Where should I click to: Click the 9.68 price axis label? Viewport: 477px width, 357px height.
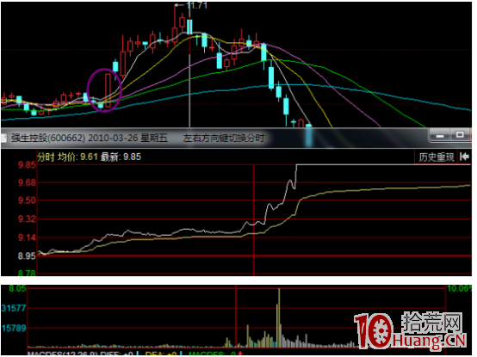click(27, 183)
